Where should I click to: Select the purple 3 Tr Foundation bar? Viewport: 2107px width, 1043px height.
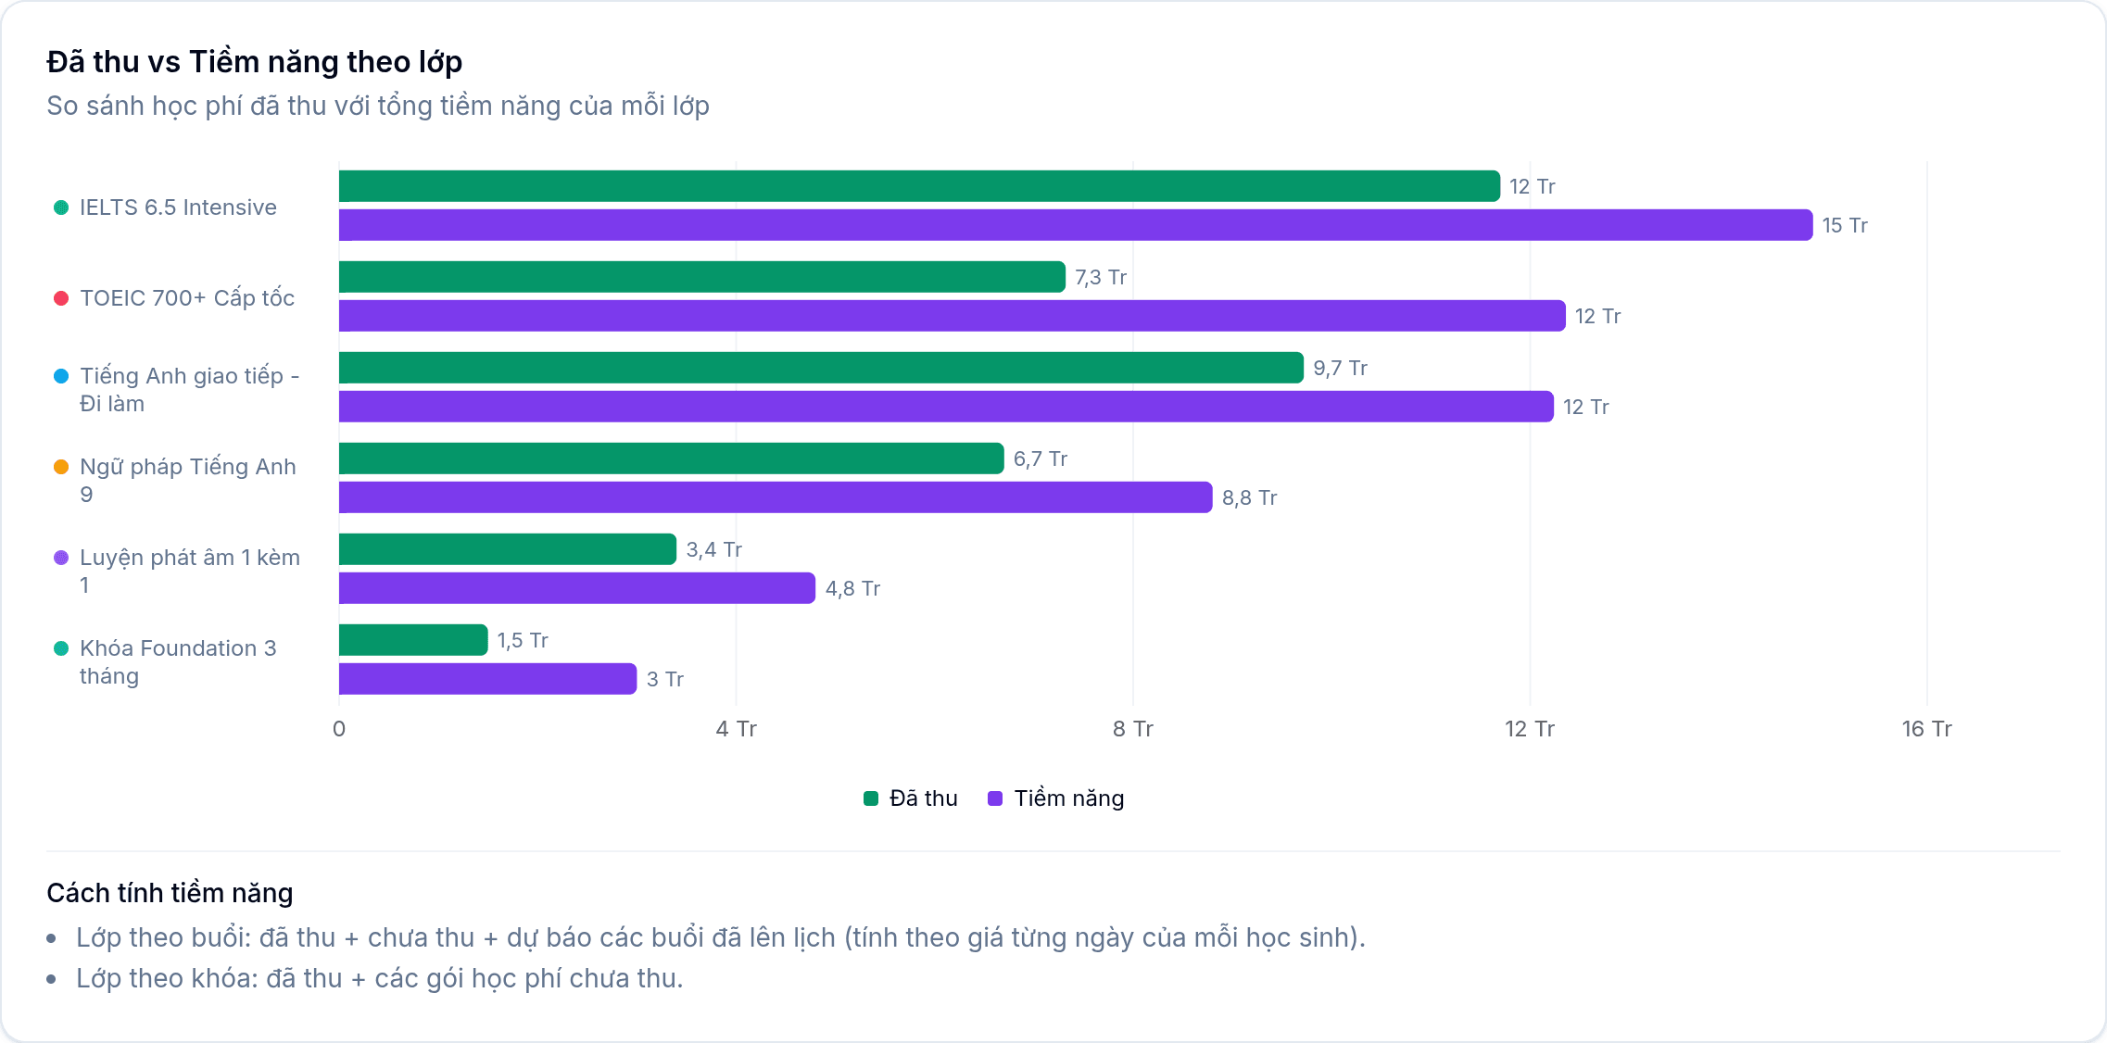[x=487, y=679]
